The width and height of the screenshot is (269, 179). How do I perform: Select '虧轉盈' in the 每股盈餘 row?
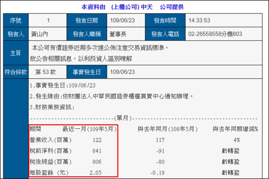click(231, 172)
